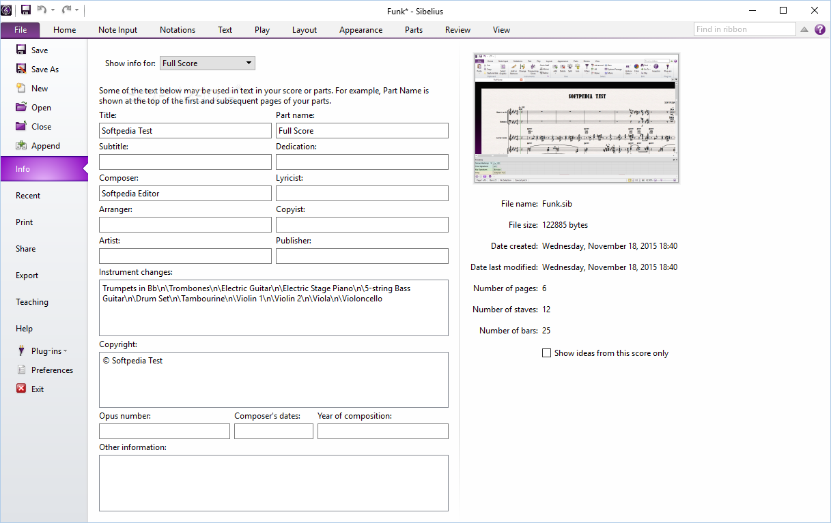Click the Title field with Softpedia Test

185,130
